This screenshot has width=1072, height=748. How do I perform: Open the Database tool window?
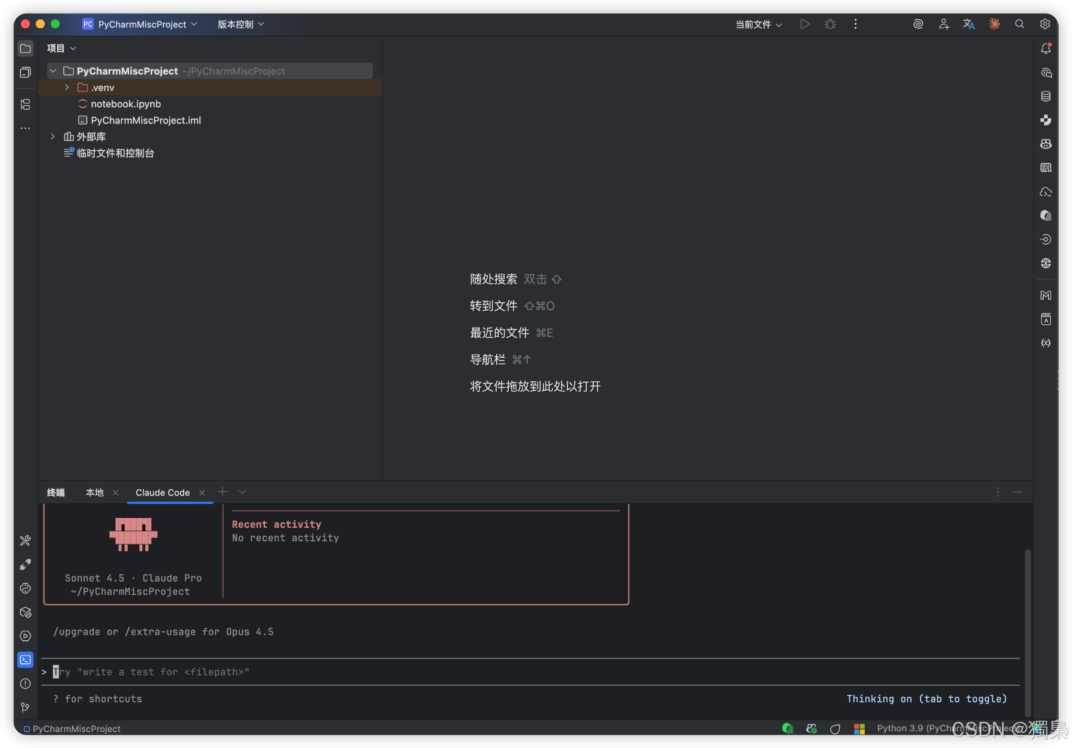coord(1045,96)
